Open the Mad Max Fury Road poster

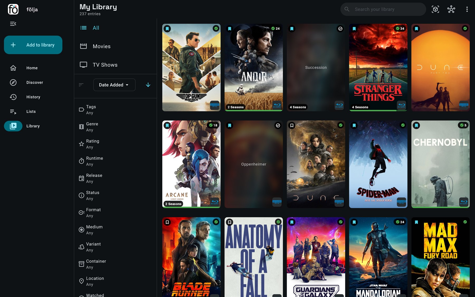tap(440, 257)
